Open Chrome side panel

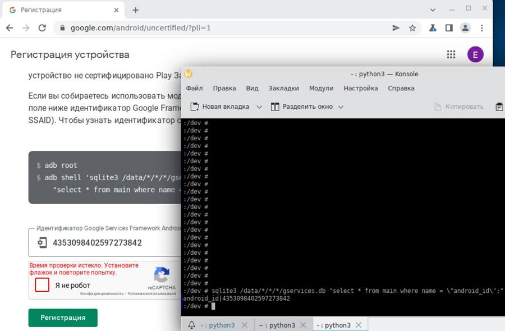(x=449, y=28)
